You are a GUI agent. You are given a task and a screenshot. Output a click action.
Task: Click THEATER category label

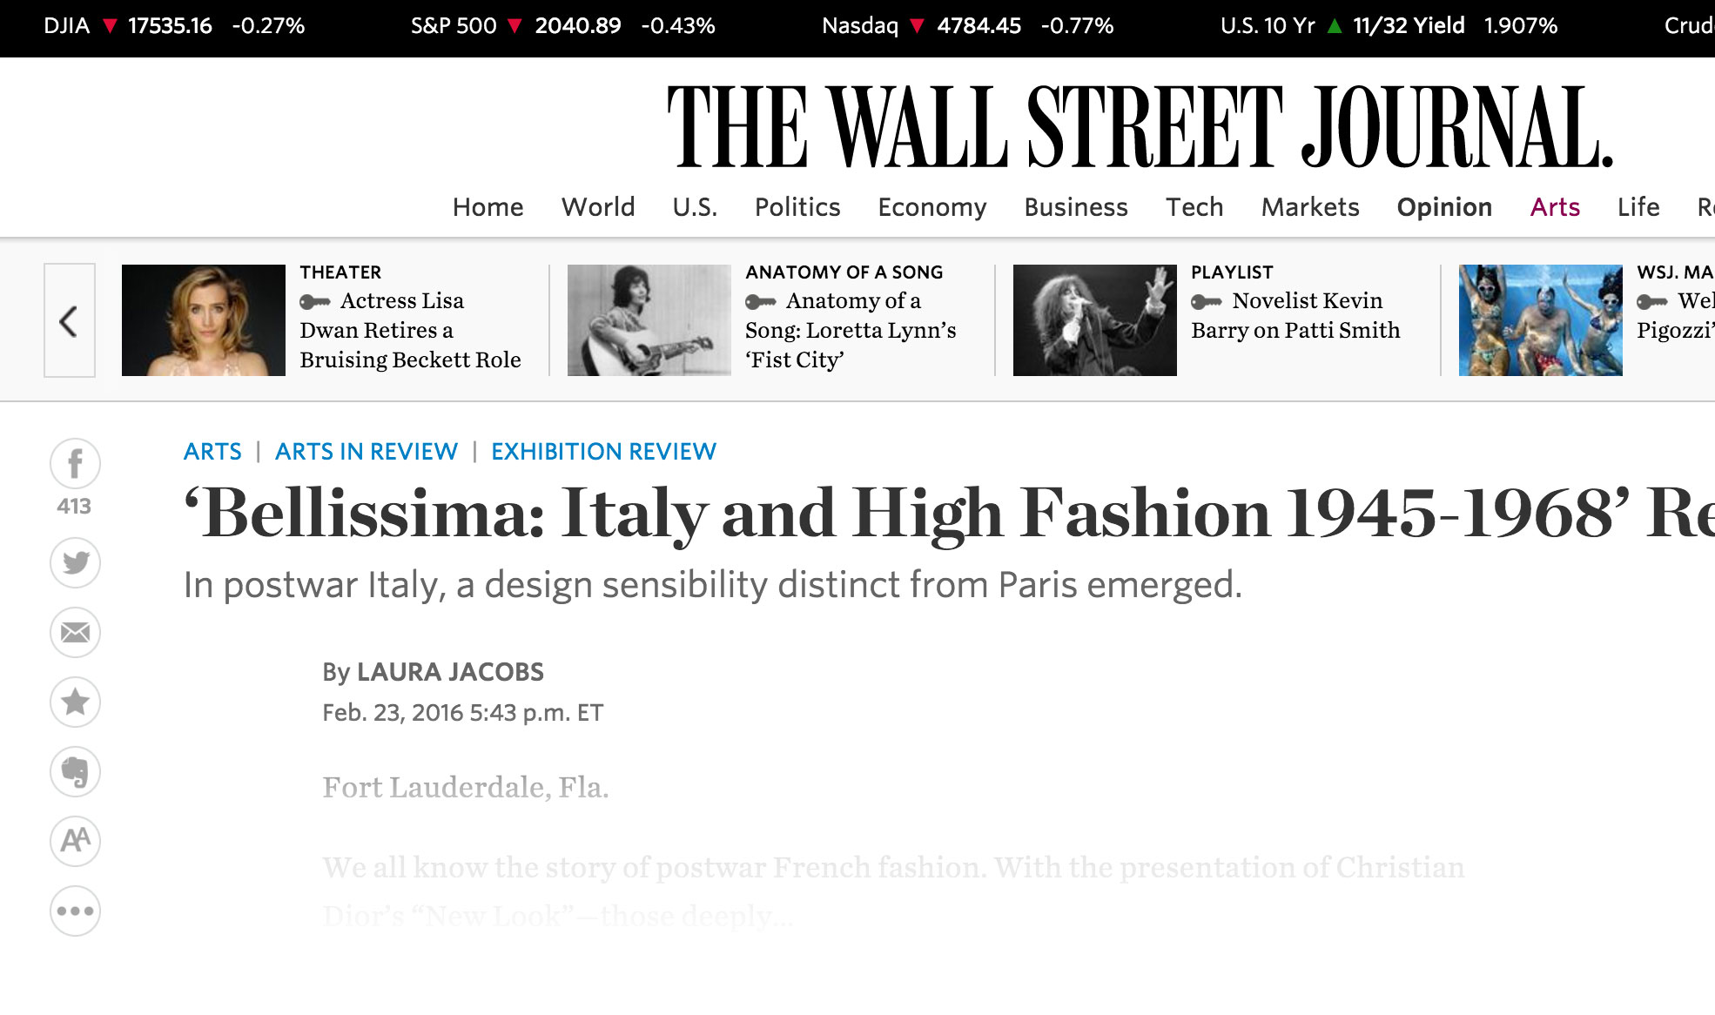(x=340, y=272)
